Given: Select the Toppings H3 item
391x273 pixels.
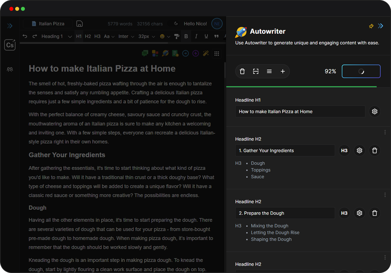Looking at the screenshot, I should click(x=260, y=170).
